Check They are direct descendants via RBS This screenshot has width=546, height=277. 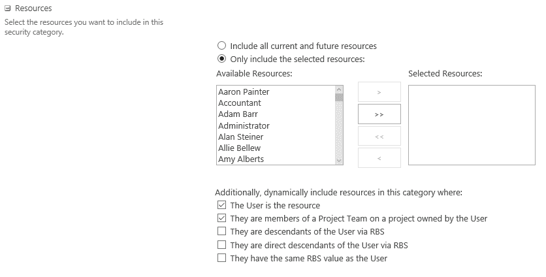(x=221, y=244)
